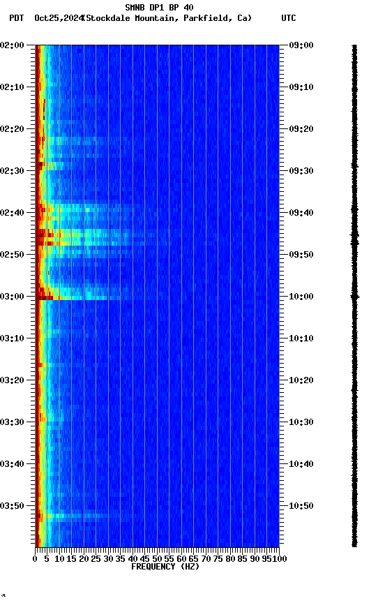This screenshot has height=603, width=385.
Task: Click the 02:20 PDT time label
Action: [12, 129]
